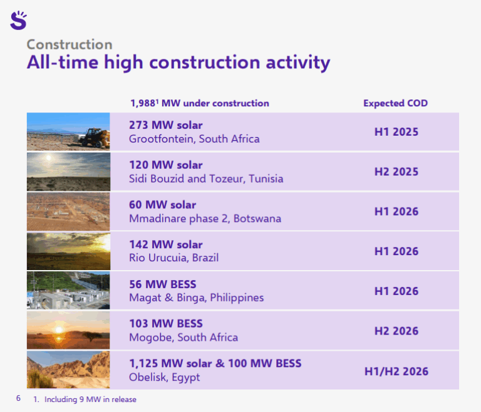481x412 pixels.
Task: Click the Mogobe South Africa sunset photo
Action: [x=68, y=331]
